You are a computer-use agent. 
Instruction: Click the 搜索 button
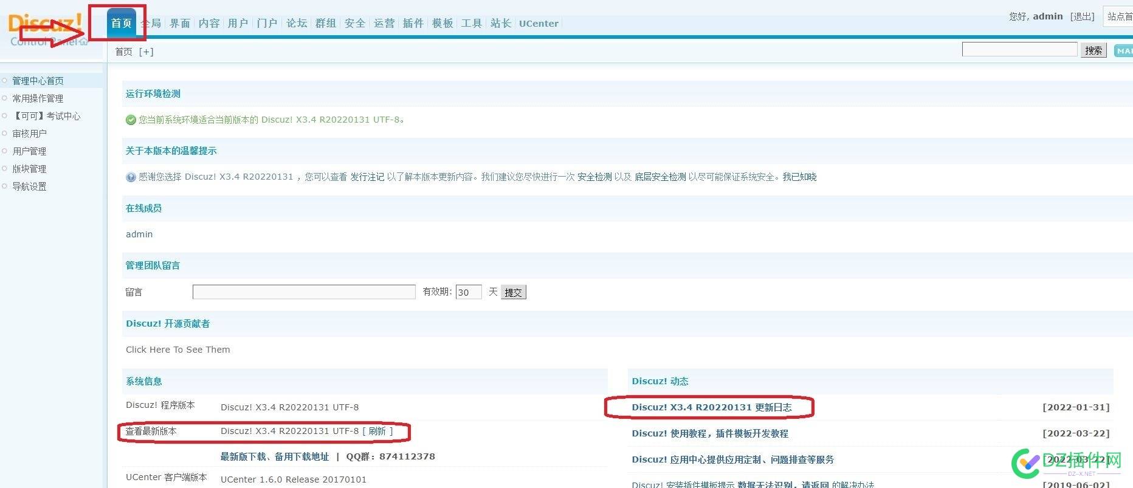(1093, 50)
